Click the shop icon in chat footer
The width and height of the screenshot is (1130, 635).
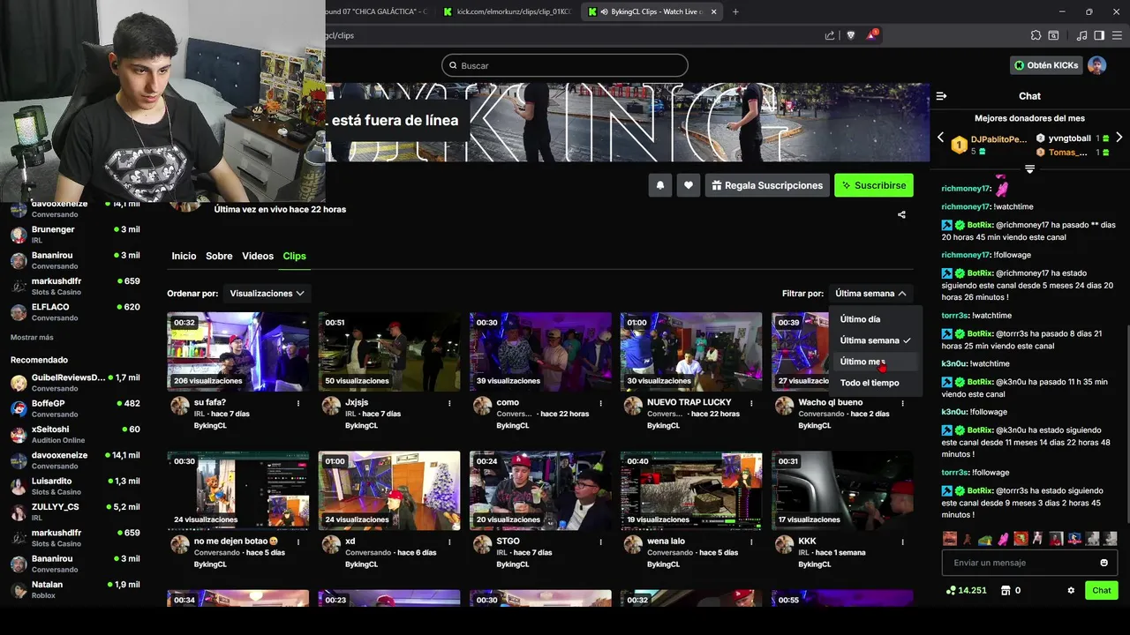pos(1005,591)
